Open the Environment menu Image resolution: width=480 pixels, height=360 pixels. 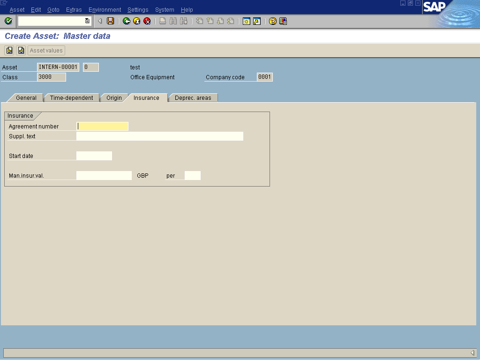tap(105, 10)
